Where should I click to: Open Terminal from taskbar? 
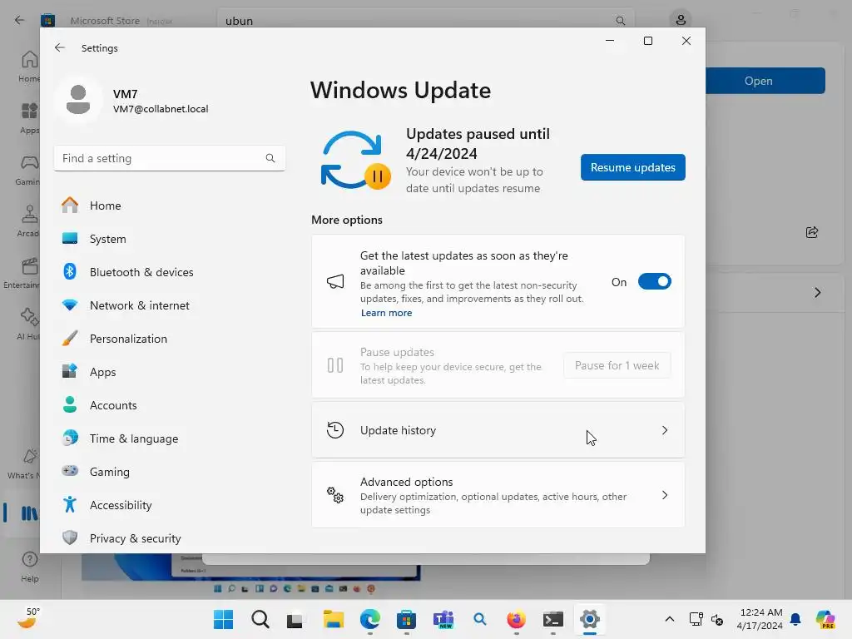(552, 619)
